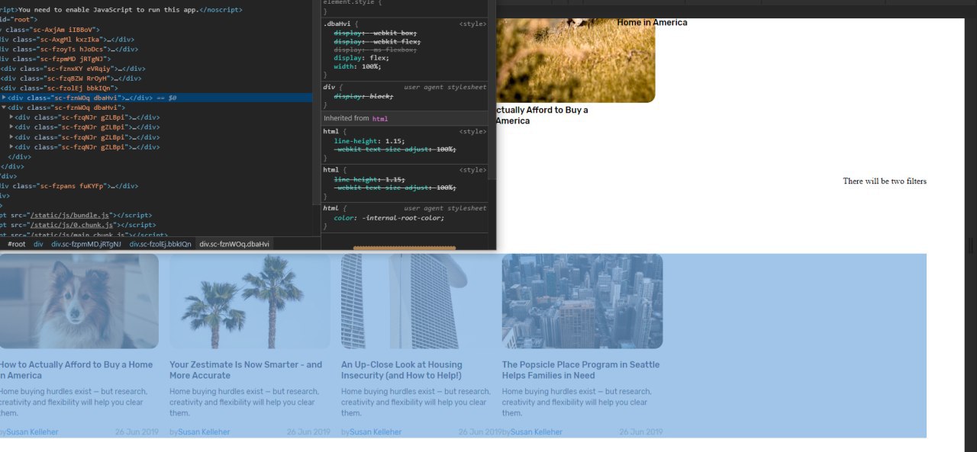Select the sc-fzpmMD jRTgNJ div row
The height and width of the screenshot is (452, 977).
point(156,59)
